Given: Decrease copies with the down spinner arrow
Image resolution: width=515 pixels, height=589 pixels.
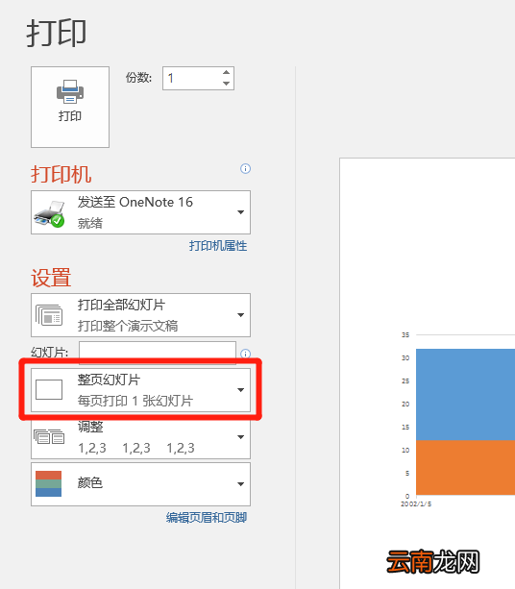Looking at the screenshot, I should point(226,84).
